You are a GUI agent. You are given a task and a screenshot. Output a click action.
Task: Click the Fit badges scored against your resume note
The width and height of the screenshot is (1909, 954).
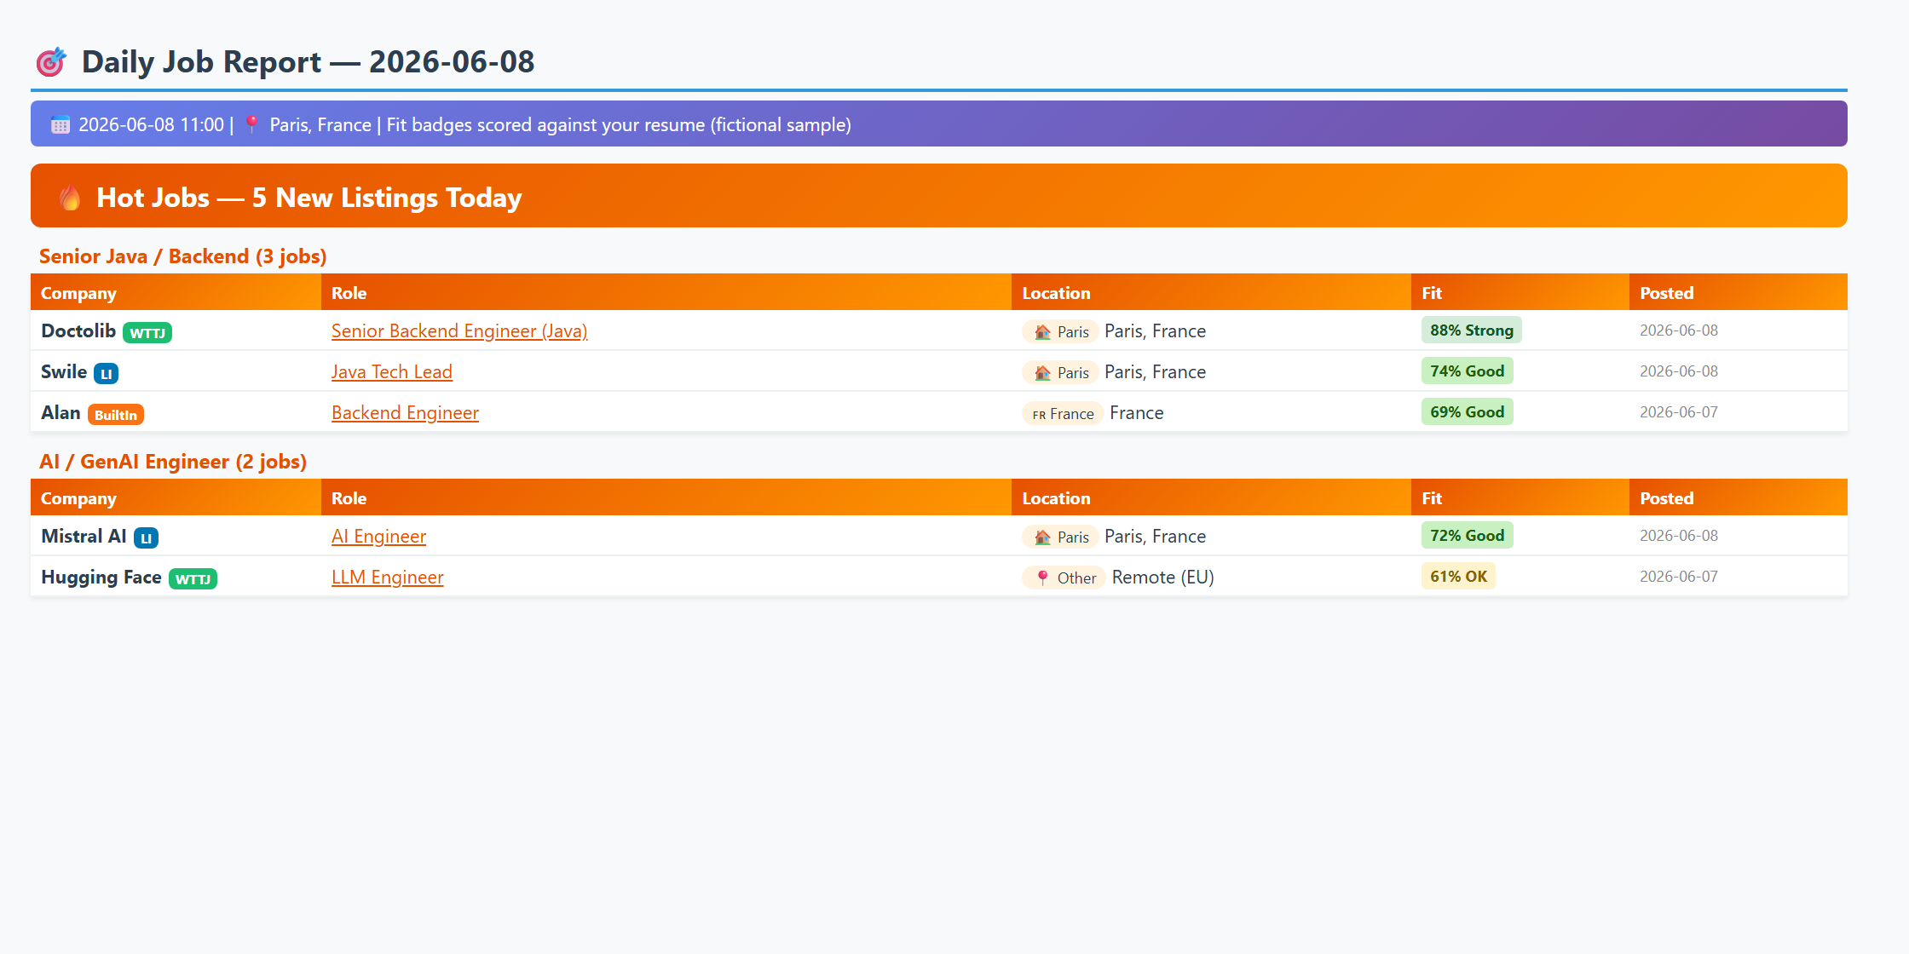pos(619,125)
